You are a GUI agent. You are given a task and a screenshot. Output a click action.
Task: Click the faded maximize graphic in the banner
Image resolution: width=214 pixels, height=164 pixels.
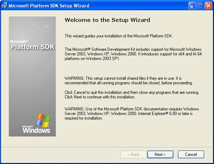[34, 26]
